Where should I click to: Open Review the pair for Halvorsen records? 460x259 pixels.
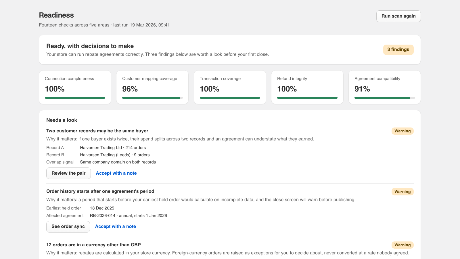click(x=68, y=173)
